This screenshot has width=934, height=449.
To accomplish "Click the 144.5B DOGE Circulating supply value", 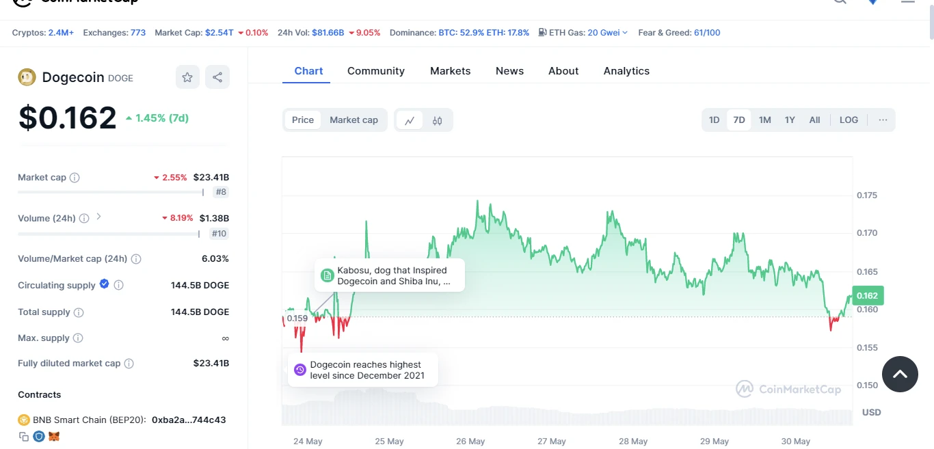I will point(200,285).
